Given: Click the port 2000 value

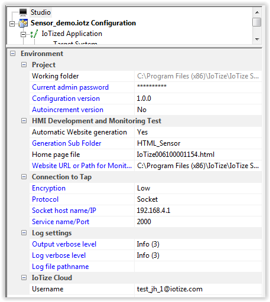Looking at the screenshot, I should point(198,222).
